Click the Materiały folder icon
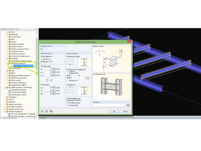201x151 pixels. click(10, 34)
